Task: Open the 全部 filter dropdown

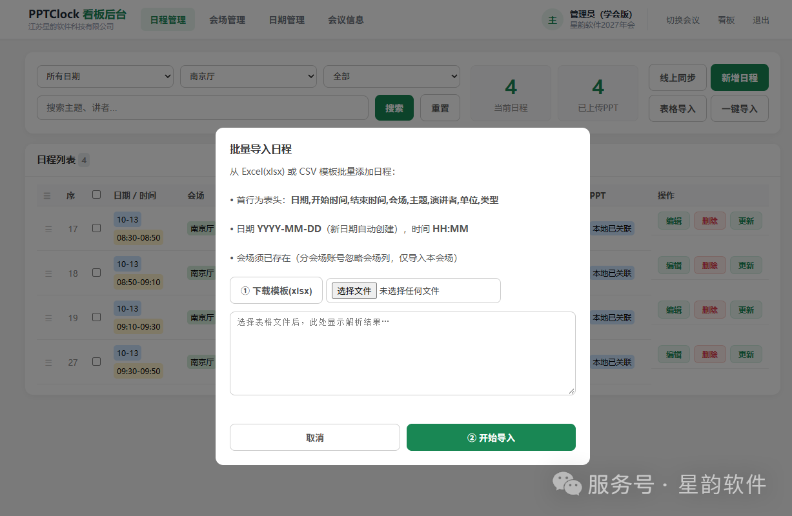Action: (x=392, y=76)
